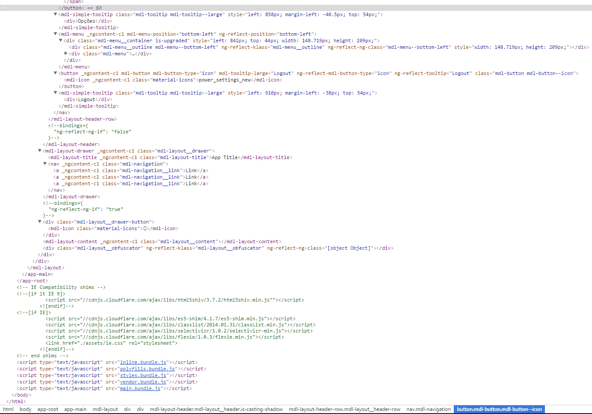The height and width of the screenshot is (414, 592).
Task: Open the styles.bundle.js script link
Action: [x=143, y=375]
